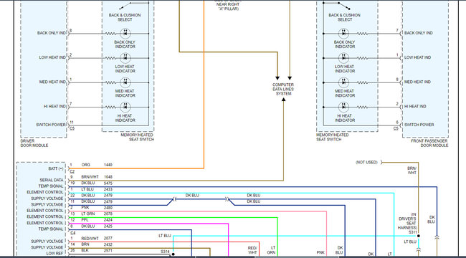Click the C4 connector label
The height and width of the screenshot is (258, 466).
(72, 234)
